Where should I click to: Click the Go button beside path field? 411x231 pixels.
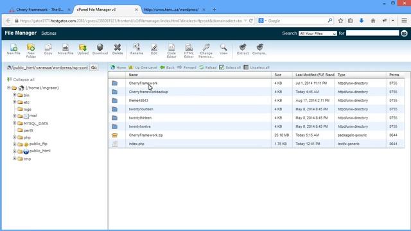pos(94,67)
